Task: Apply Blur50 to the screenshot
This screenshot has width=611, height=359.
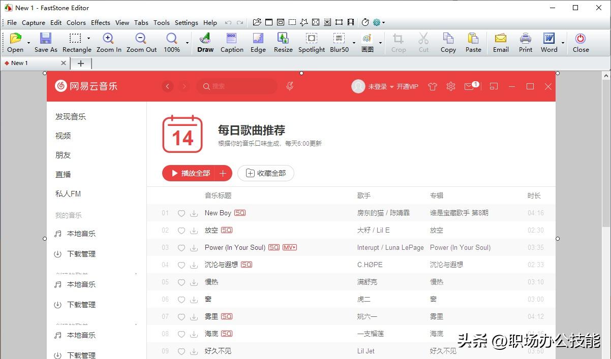Action: (x=339, y=41)
